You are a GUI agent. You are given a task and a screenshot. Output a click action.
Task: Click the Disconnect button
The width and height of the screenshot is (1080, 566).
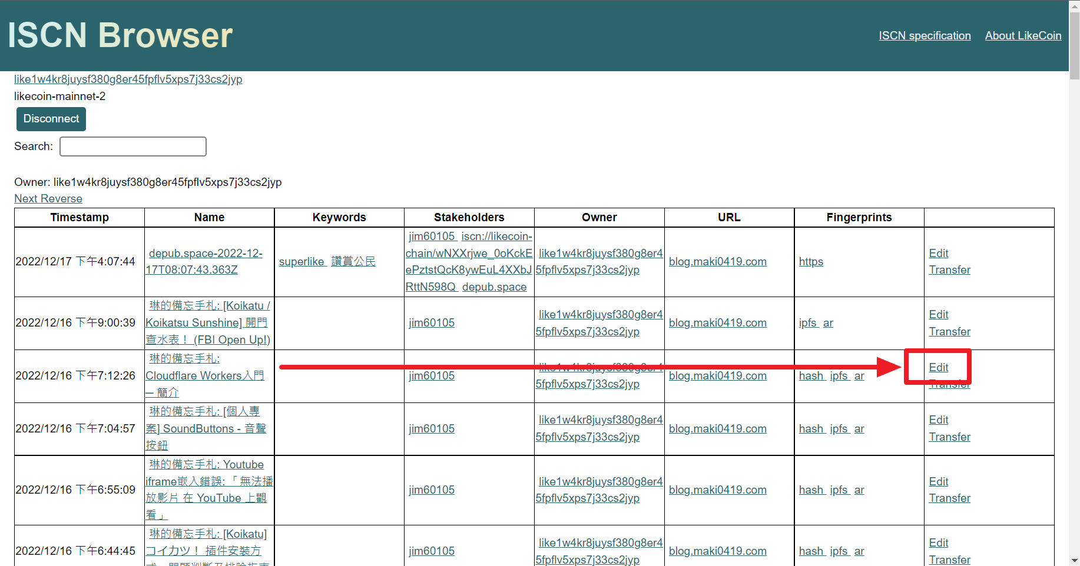click(x=51, y=119)
